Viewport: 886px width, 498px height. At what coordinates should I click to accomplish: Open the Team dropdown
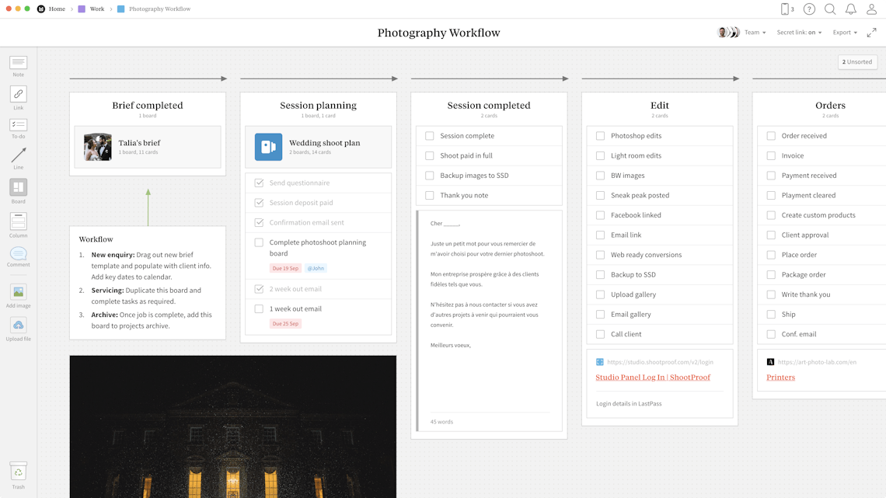tap(755, 32)
